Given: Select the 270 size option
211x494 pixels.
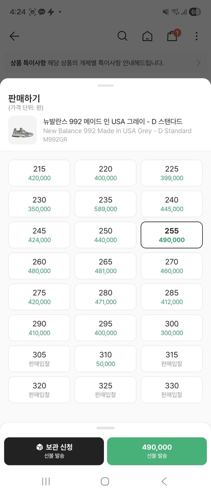Looking at the screenshot, I should 172,266.
